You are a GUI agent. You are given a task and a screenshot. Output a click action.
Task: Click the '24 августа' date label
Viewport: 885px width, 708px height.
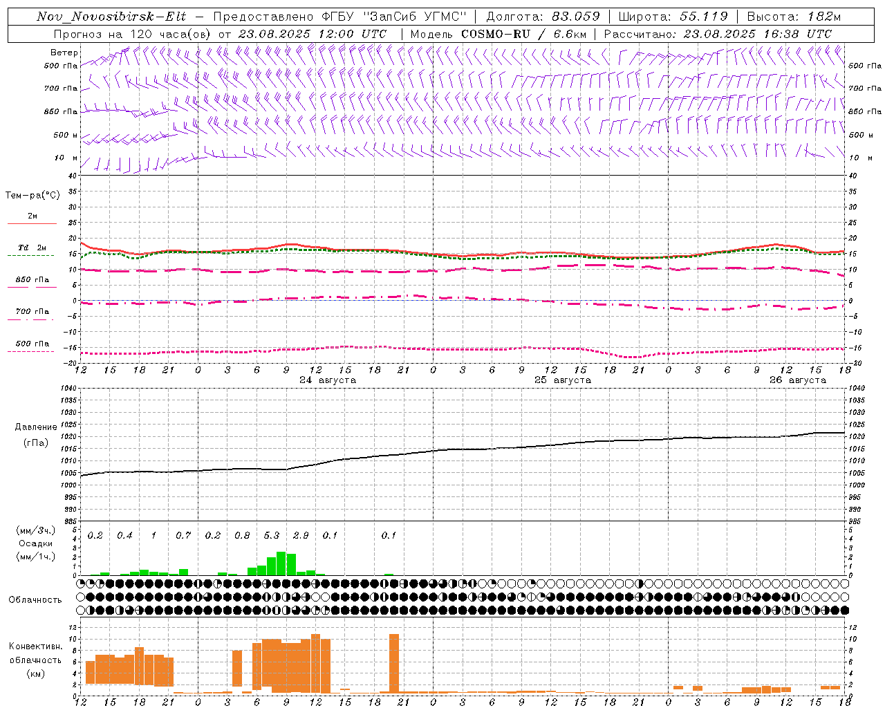328,380
